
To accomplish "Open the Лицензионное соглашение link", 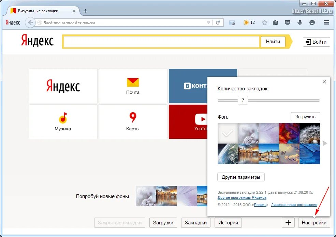I will point(294,205).
